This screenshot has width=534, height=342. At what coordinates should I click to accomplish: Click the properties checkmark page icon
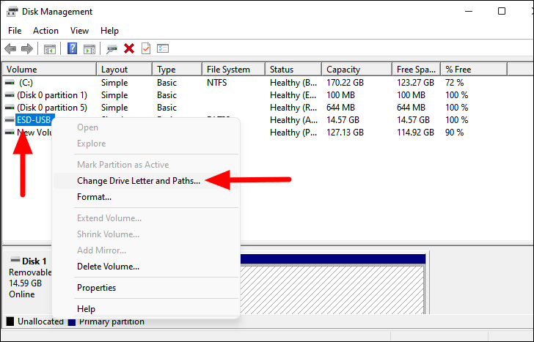(146, 48)
